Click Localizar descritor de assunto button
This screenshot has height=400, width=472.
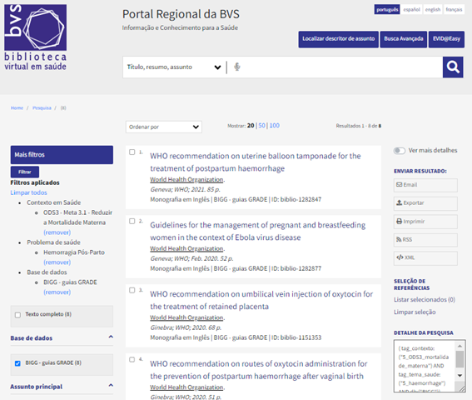pos(338,39)
